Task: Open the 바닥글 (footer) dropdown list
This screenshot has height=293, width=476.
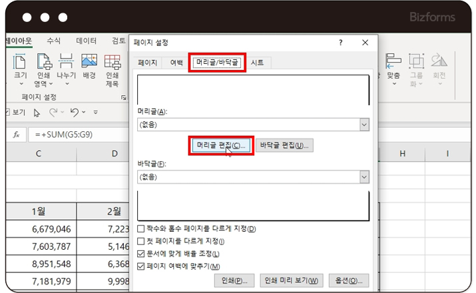Action: [x=364, y=177]
